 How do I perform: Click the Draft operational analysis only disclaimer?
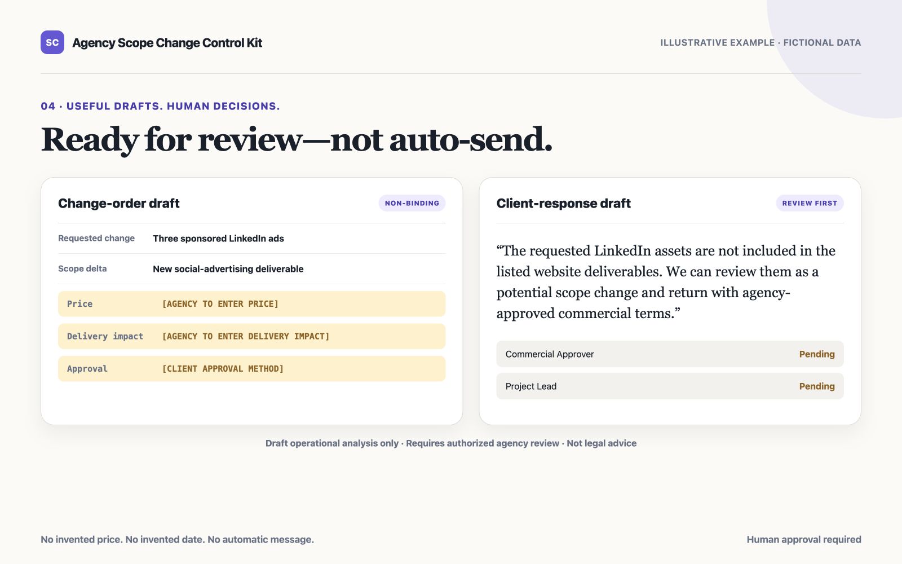[451, 443]
